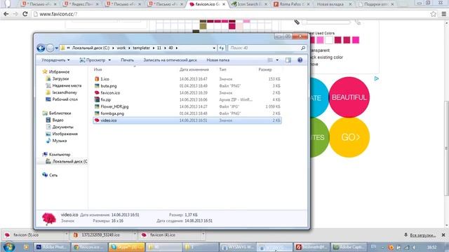This screenshot has height=252, width=449.
Task: Click the work segment in the address path
Action: [x=121, y=48]
